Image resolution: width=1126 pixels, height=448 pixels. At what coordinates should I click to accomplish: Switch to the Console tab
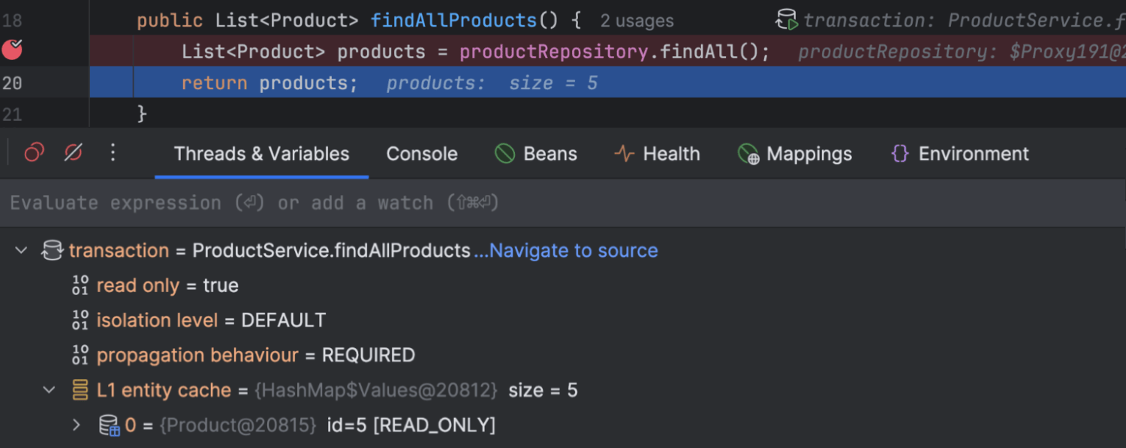coord(421,154)
